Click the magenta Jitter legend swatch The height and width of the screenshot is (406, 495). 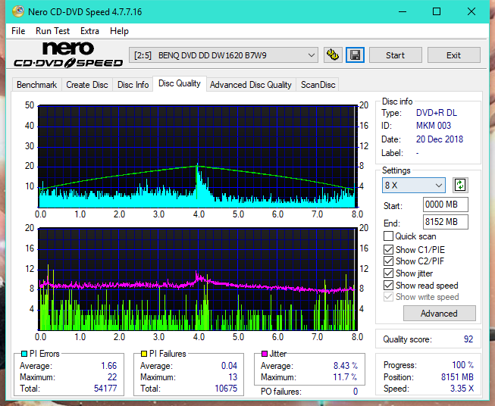coord(265,354)
